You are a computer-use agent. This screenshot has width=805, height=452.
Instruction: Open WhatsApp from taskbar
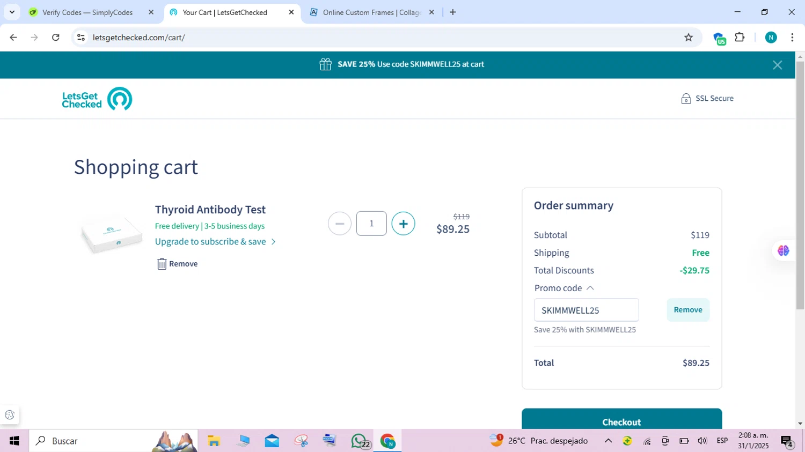pyautogui.click(x=360, y=441)
